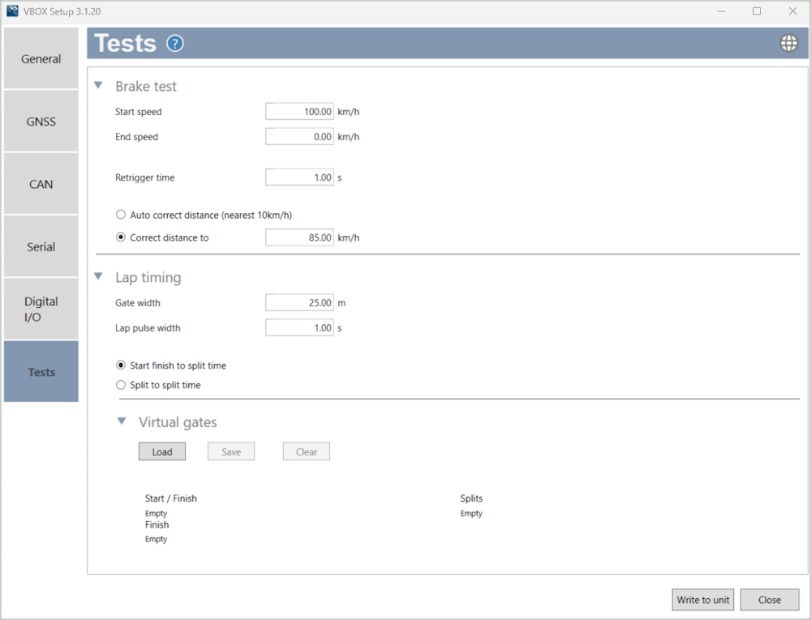Viewport: 811px width, 620px height.
Task: Open the language globe icon
Action: (x=789, y=44)
